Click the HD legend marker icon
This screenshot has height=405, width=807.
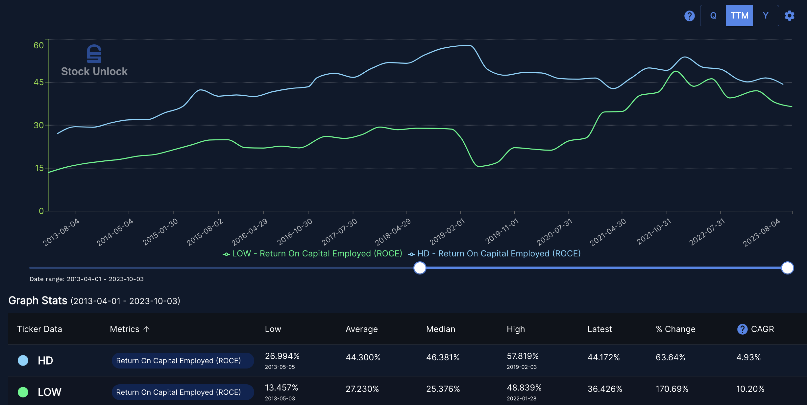[411, 254]
